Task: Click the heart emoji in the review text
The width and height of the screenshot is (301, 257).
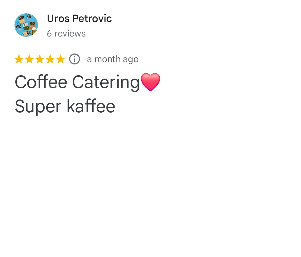Action: (151, 82)
